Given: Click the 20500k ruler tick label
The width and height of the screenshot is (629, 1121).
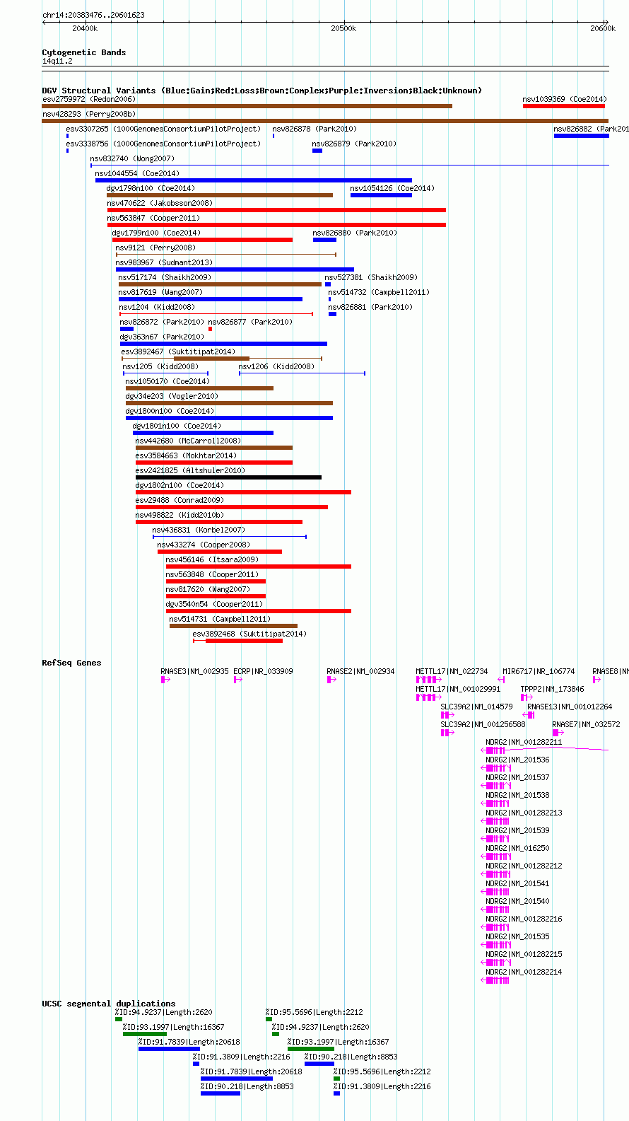Looking at the screenshot, I should point(343,28).
